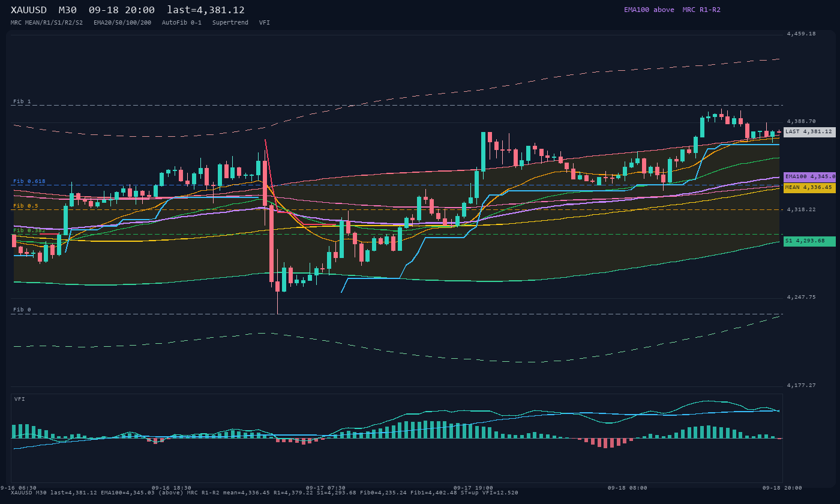Viewport: 840px width, 504px height.
Task: Click the 4,177.27 price axis label
Action: 802,385
